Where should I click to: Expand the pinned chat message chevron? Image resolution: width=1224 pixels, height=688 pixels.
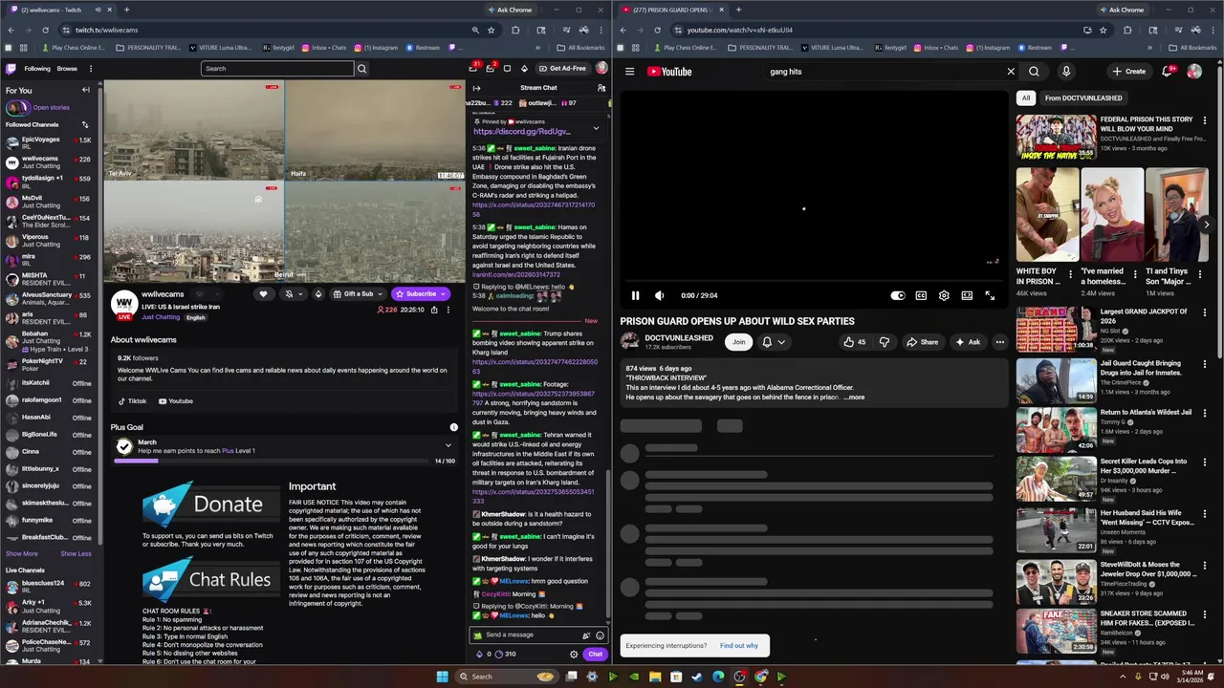tap(596, 128)
